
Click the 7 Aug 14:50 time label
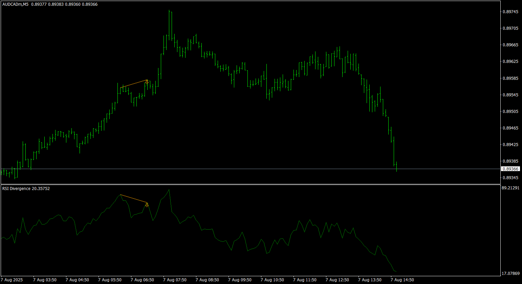[402, 280]
